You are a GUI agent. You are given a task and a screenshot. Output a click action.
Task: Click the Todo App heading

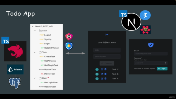coord(20,14)
